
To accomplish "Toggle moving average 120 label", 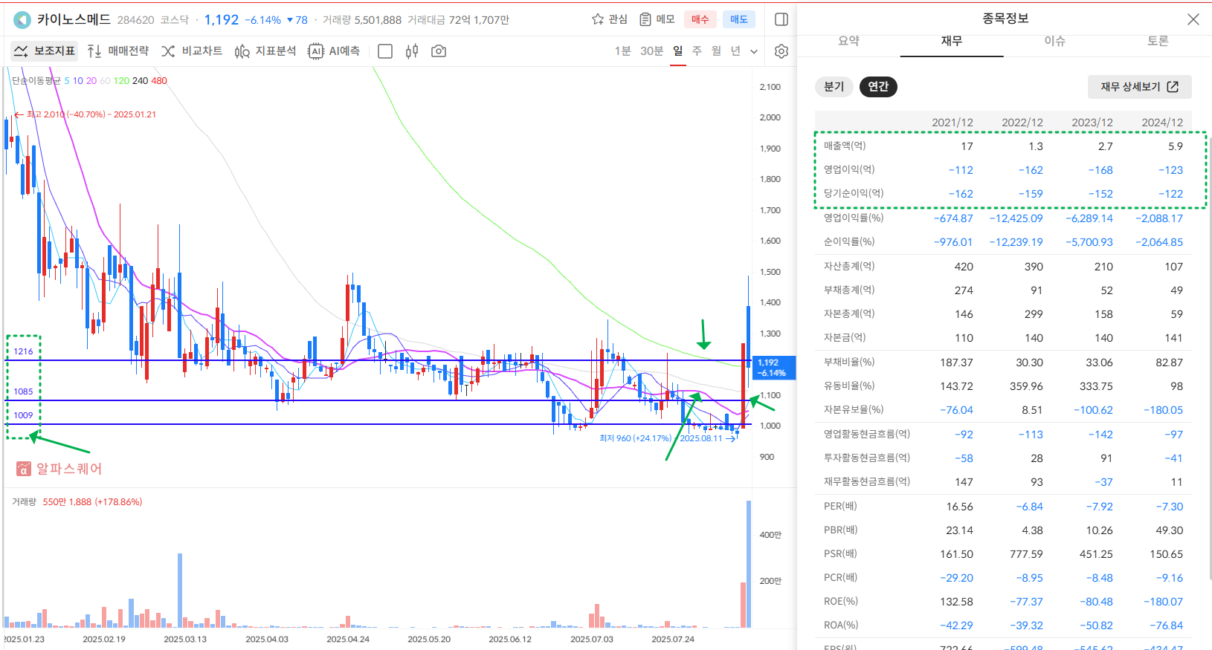I will click(121, 81).
